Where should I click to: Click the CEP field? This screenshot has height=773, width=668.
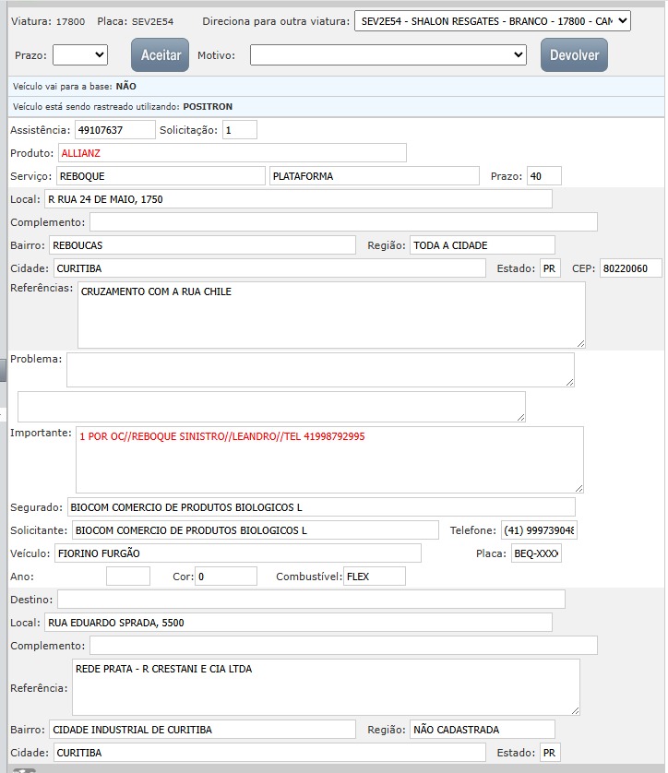[630, 268]
